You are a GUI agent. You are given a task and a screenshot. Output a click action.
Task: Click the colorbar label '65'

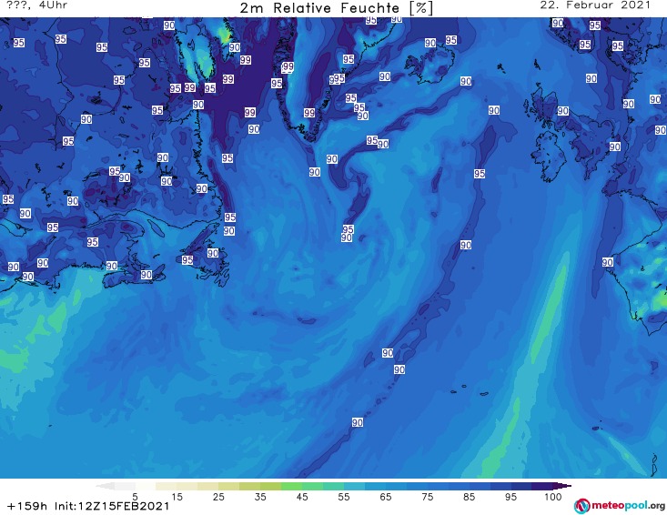pyautogui.click(x=386, y=497)
